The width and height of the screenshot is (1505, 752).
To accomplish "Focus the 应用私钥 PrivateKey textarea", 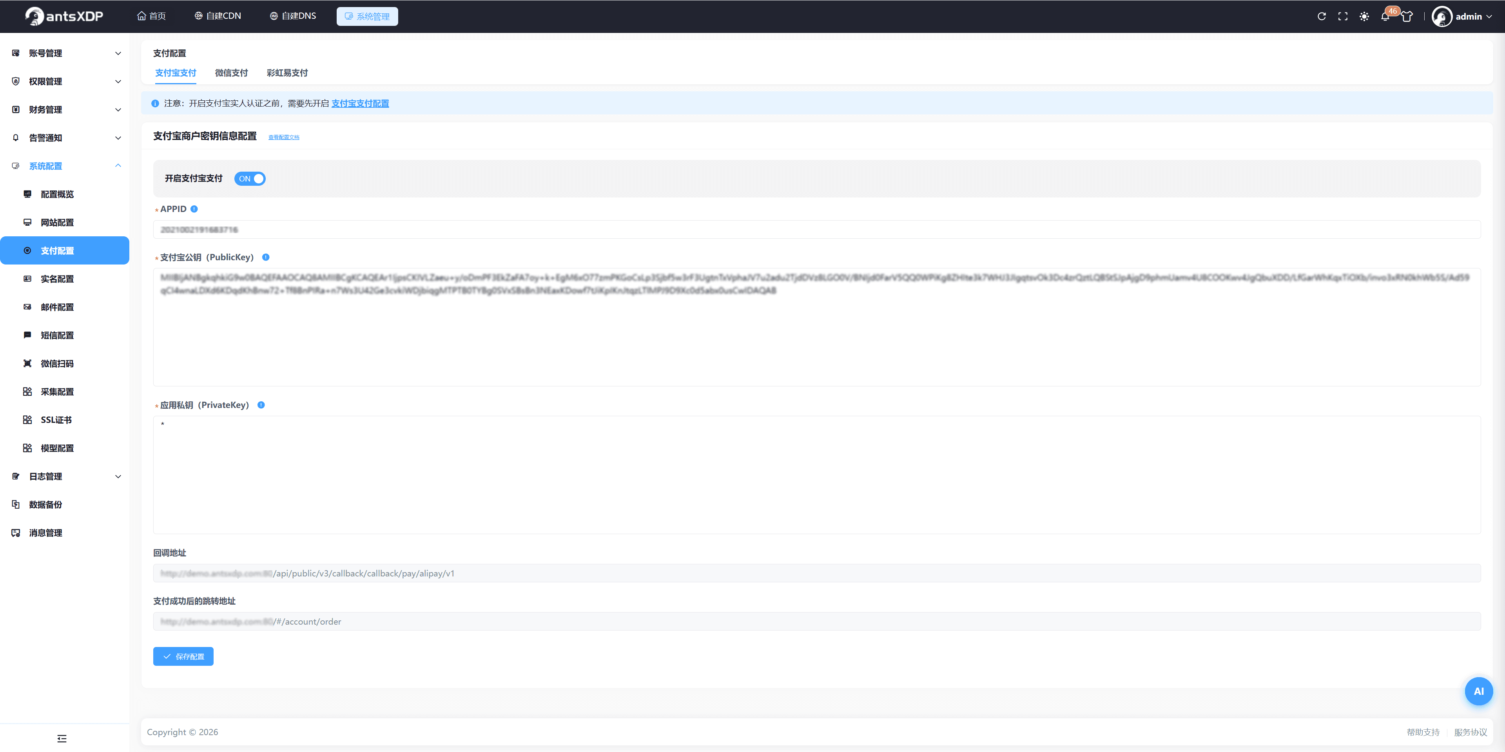I will coord(817,475).
